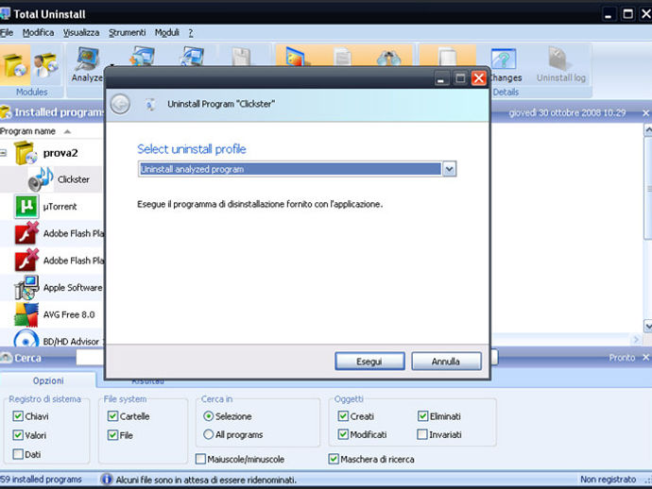This screenshot has width=652, height=489.
Task: Open the Strumenti menu
Action: pos(127,32)
